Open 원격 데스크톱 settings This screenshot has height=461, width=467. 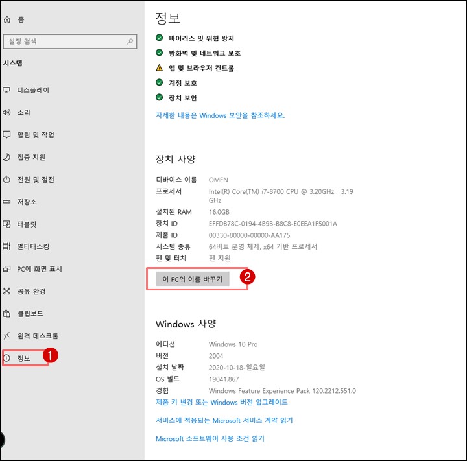pos(38,336)
